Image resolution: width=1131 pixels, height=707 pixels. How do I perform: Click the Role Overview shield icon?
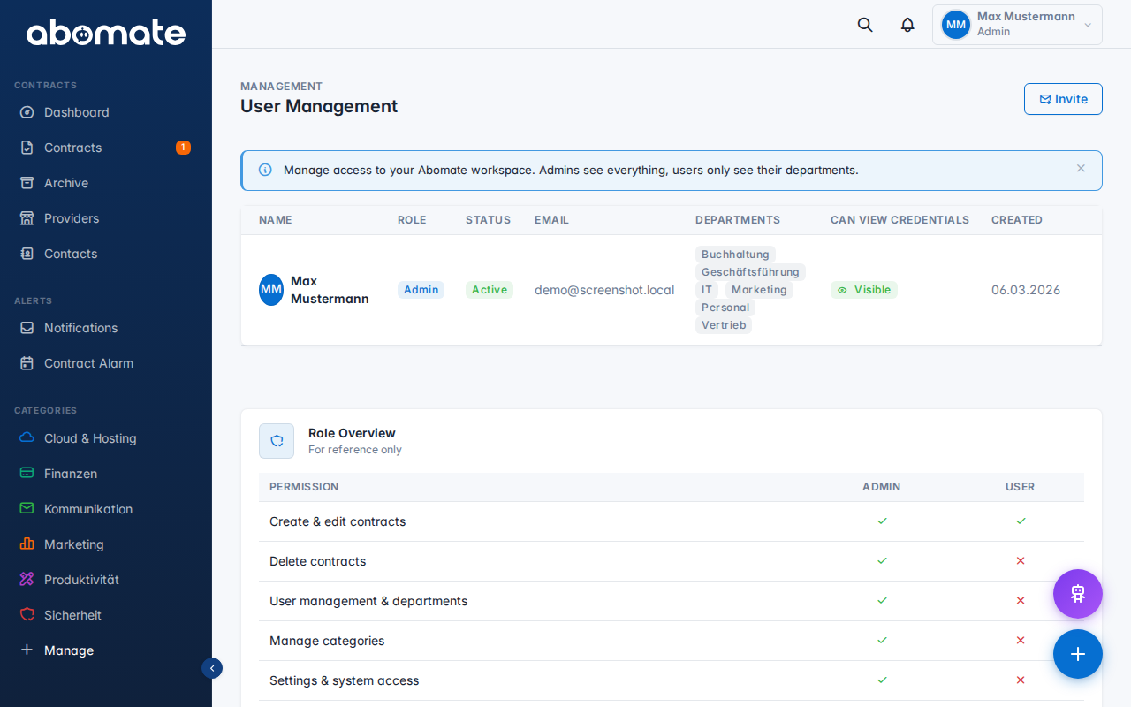pyautogui.click(x=277, y=441)
